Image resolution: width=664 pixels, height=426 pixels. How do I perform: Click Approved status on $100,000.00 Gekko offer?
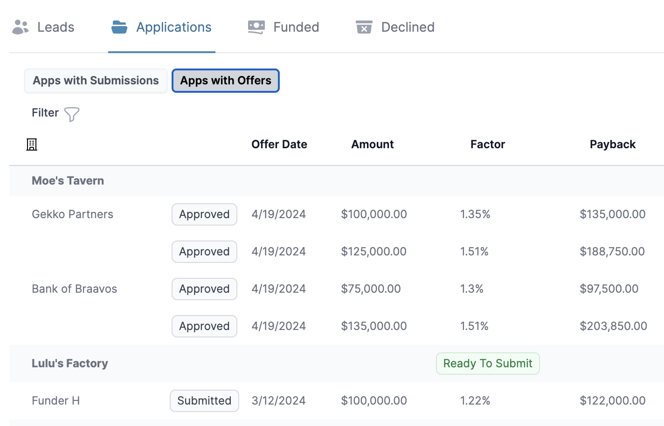(x=204, y=214)
